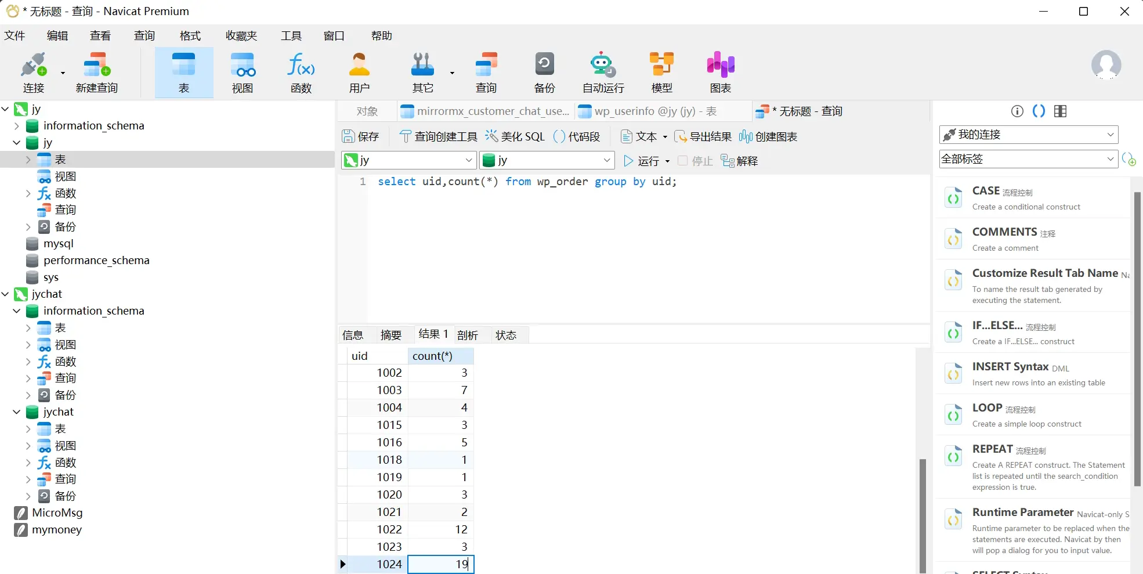Select the uid 1022 result cell
1143x574 pixels.
(378, 529)
